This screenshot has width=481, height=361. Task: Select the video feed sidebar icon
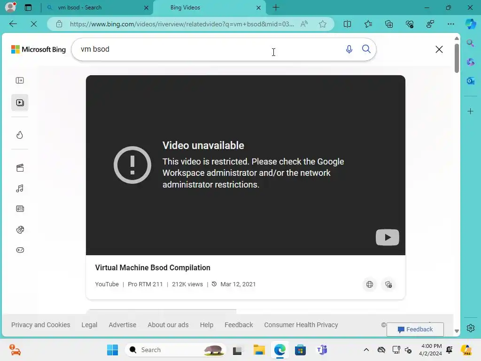click(20, 102)
